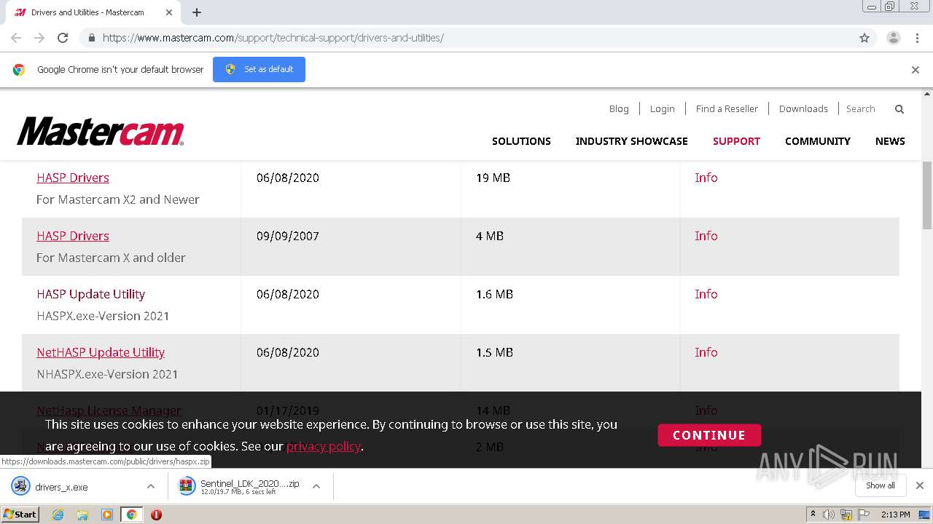Click CONTINUE on the cookie banner
This screenshot has width=933, height=524.
709,435
